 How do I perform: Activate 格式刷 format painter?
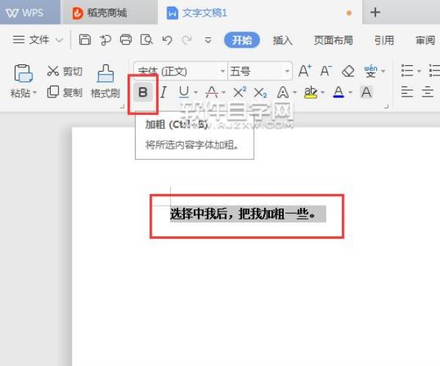tap(106, 81)
